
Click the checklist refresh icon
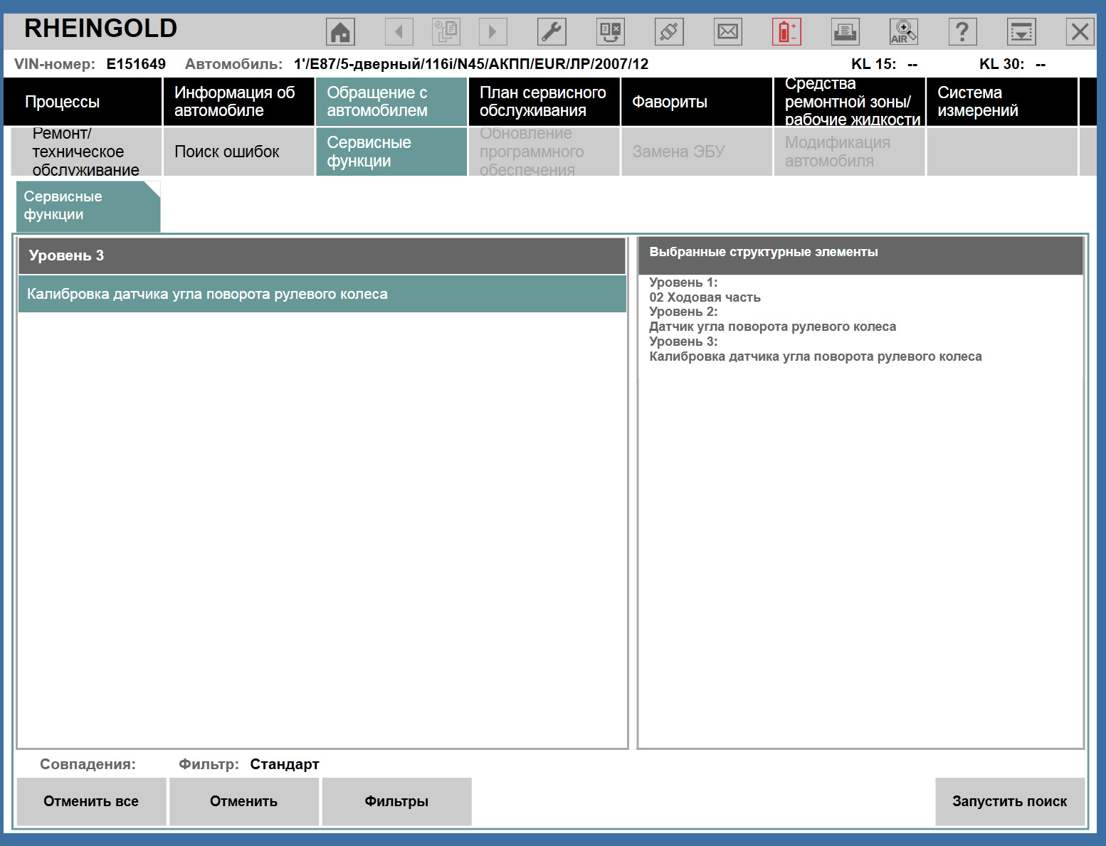611,31
